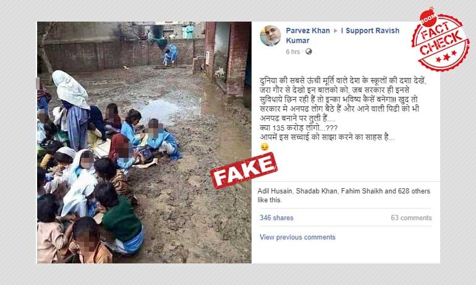Open the 346 shares list
Image resolution: width=476 pixels, height=285 pixels.
pos(276,218)
